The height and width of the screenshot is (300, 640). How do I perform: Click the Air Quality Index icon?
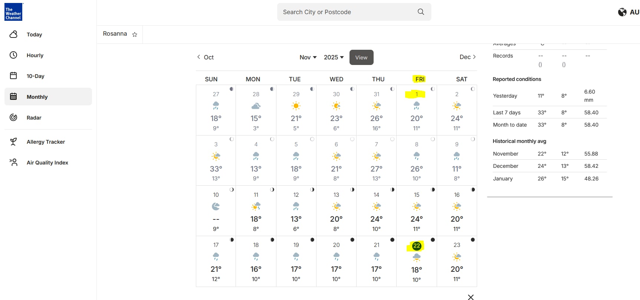(13, 162)
